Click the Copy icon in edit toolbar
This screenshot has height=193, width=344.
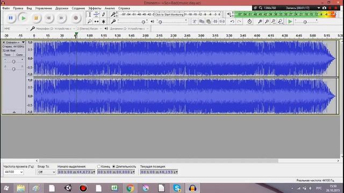pos(202,21)
